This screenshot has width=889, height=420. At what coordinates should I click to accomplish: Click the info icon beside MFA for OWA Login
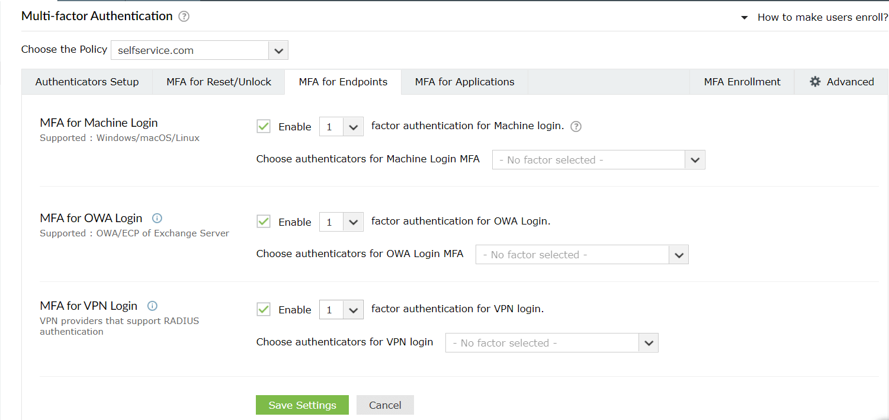point(156,218)
